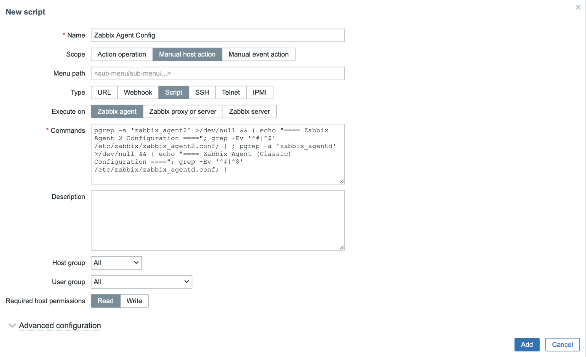Grant Write host permission
The height and width of the screenshot is (357, 586).
click(x=134, y=301)
